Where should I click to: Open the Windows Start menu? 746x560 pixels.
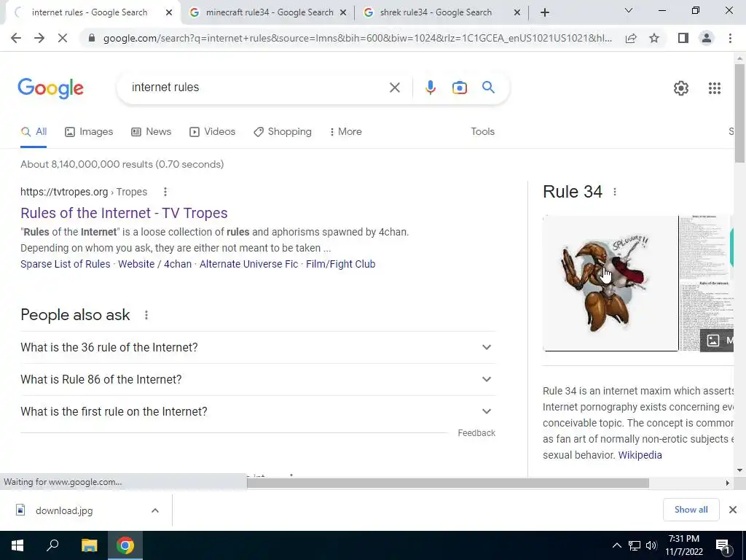17,545
